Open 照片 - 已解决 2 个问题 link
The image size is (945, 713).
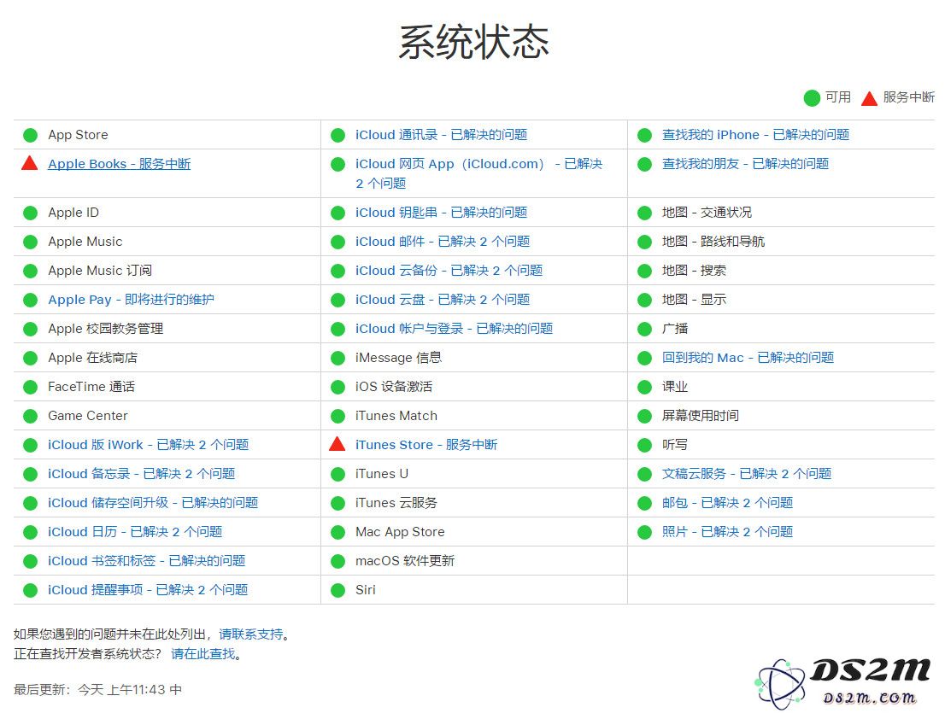pos(727,532)
